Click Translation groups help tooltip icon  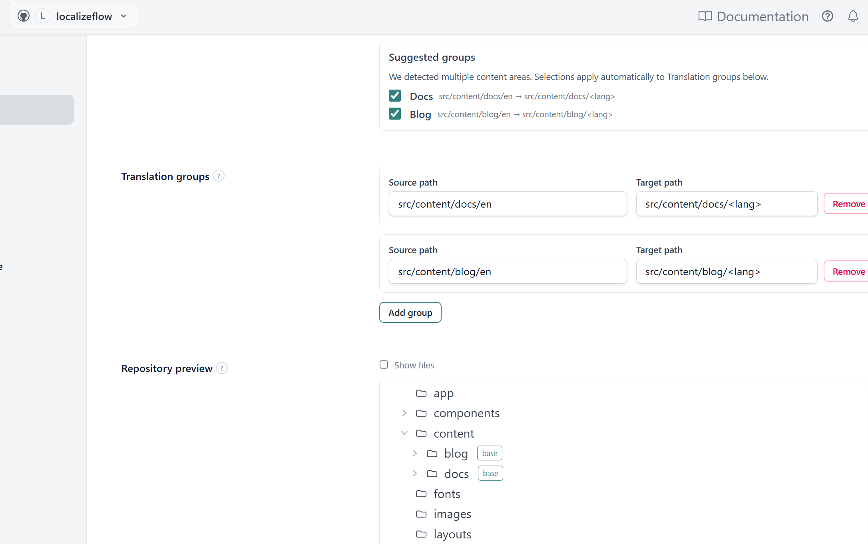click(219, 176)
